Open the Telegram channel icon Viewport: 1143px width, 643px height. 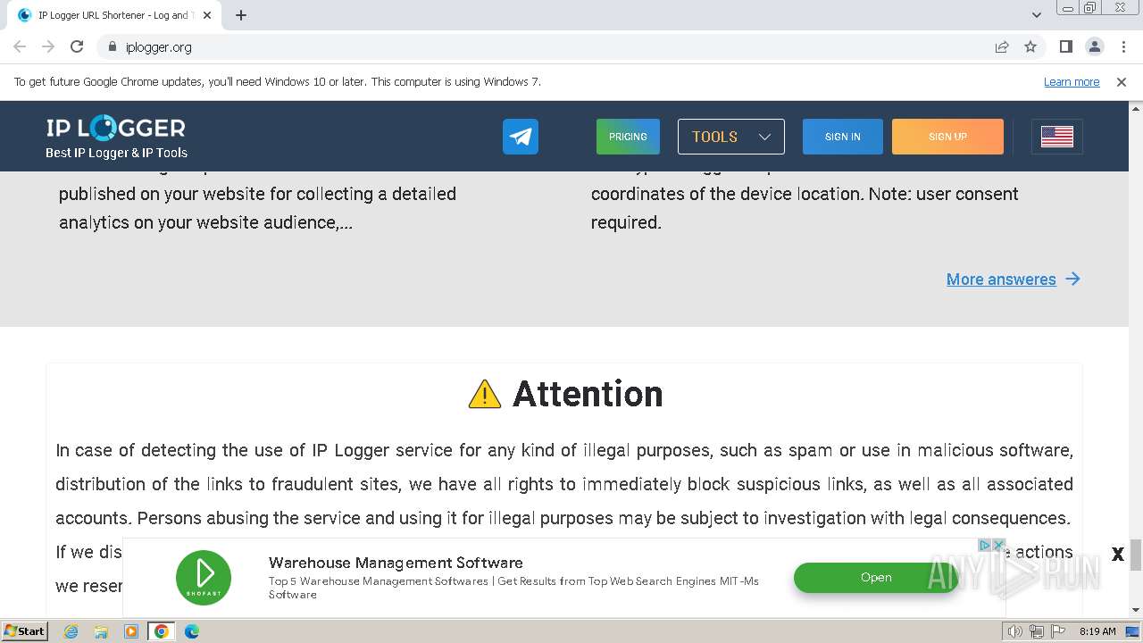521,137
